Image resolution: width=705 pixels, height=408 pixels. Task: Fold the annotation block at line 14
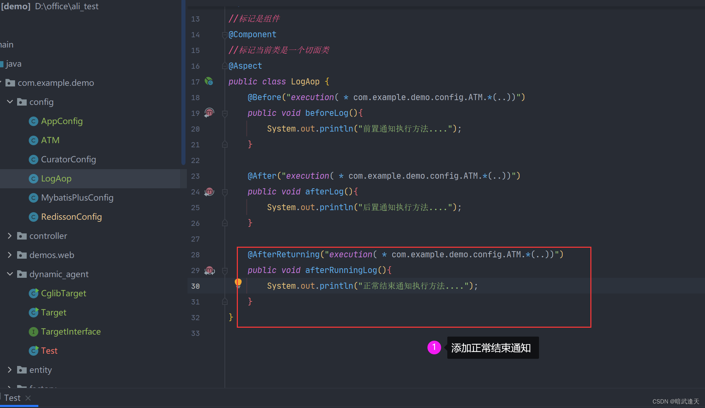tap(225, 35)
